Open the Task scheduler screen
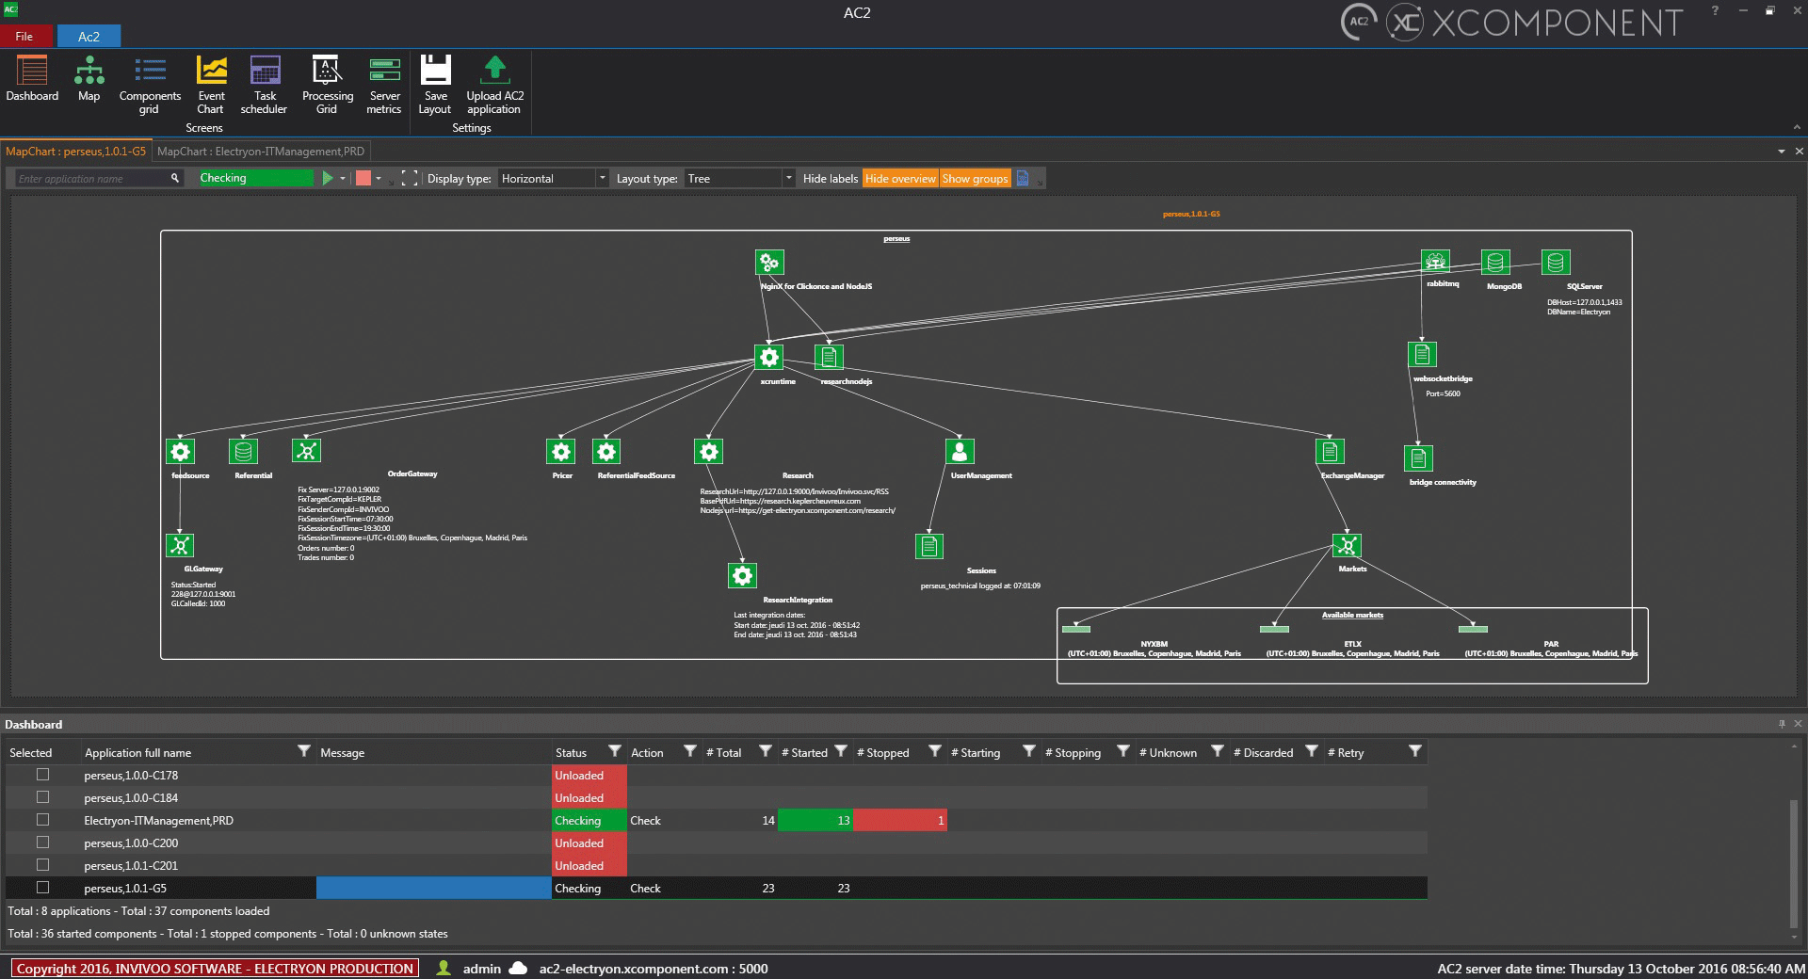Screen dimensions: 1808x979 [265, 85]
